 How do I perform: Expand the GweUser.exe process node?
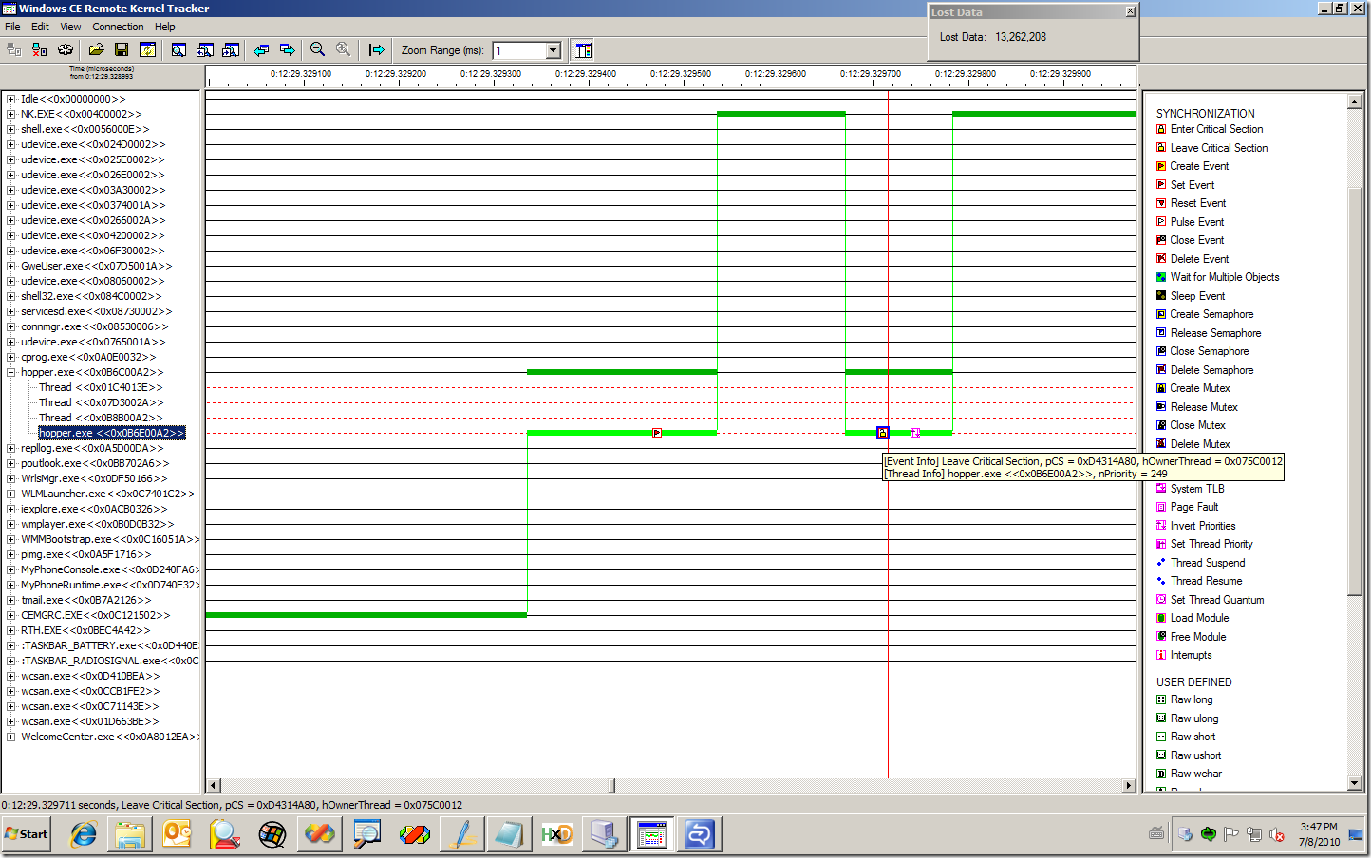[10, 266]
